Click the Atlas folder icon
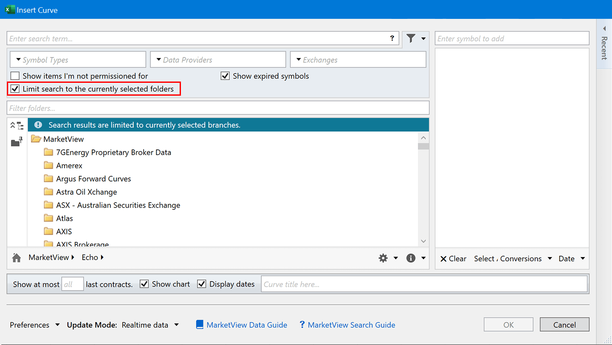This screenshot has height=345, width=612. tap(49, 218)
